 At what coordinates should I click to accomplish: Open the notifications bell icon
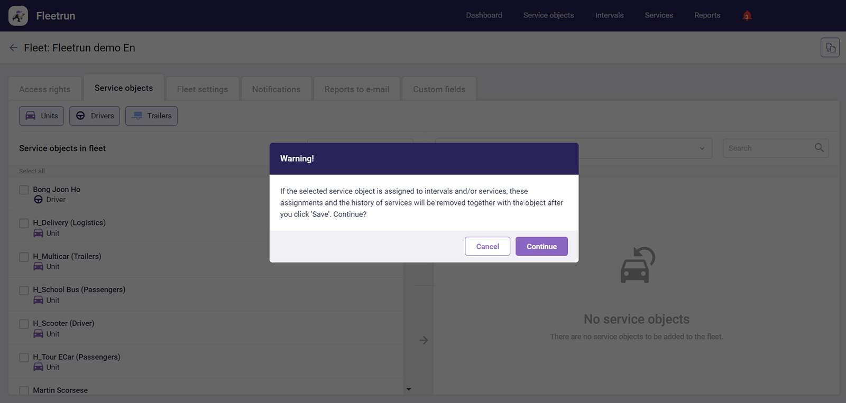coord(747,15)
